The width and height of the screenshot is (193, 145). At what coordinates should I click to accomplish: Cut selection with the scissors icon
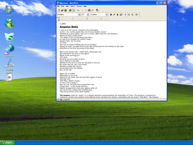83,10
